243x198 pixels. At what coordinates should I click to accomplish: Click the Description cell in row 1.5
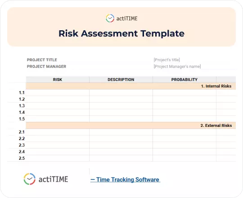tap(121, 119)
